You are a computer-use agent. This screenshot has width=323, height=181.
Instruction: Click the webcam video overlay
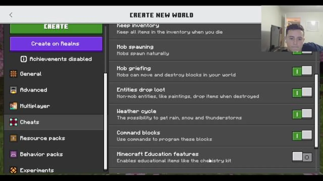292,28
